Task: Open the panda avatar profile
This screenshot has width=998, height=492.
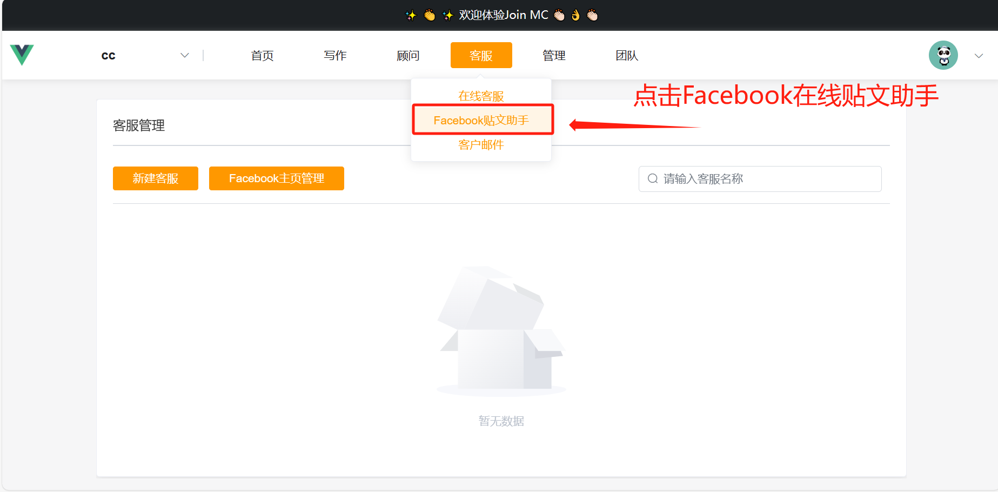Action: (943, 55)
